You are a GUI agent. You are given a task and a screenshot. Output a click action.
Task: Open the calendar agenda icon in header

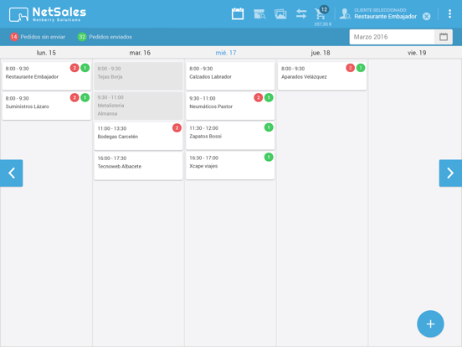coord(238,14)
